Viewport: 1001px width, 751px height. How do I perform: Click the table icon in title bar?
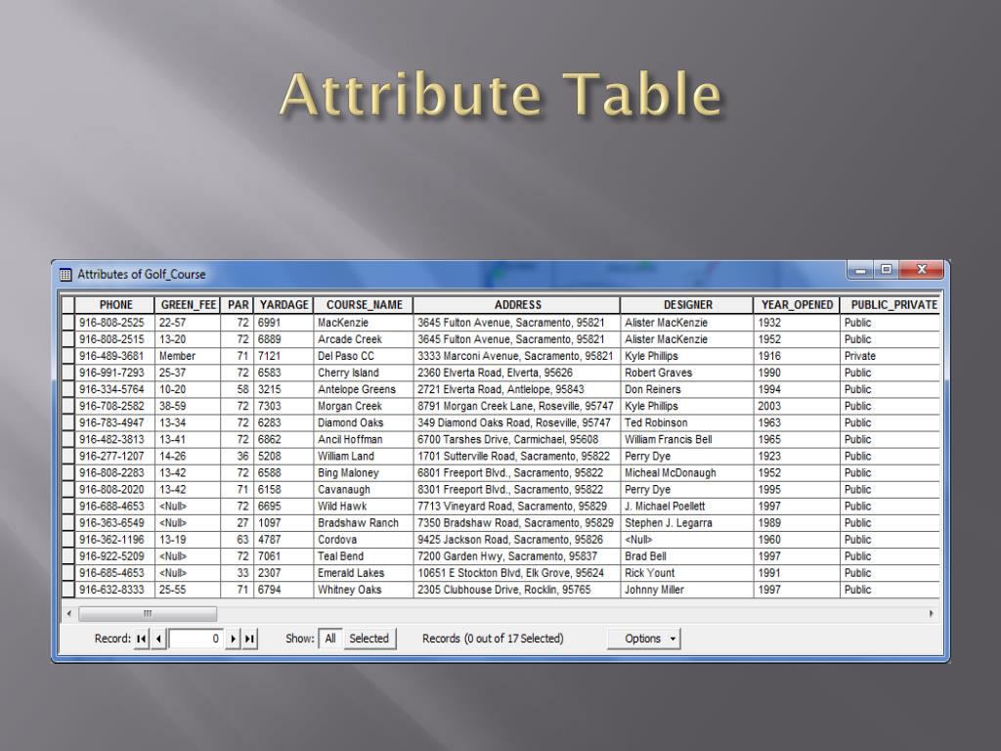(65, 275)
